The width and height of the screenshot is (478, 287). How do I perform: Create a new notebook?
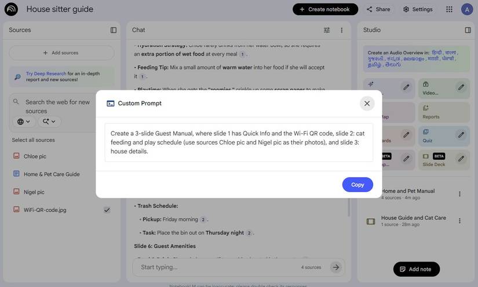[x=325, y=9]
